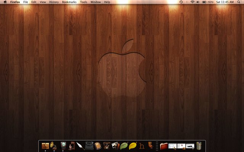This screenshot has height=152, width=244.
Task: Click the battery status icon
Action: click(204, 2)
